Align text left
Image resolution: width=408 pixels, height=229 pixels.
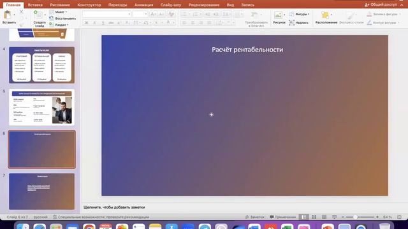coord(184,23)
